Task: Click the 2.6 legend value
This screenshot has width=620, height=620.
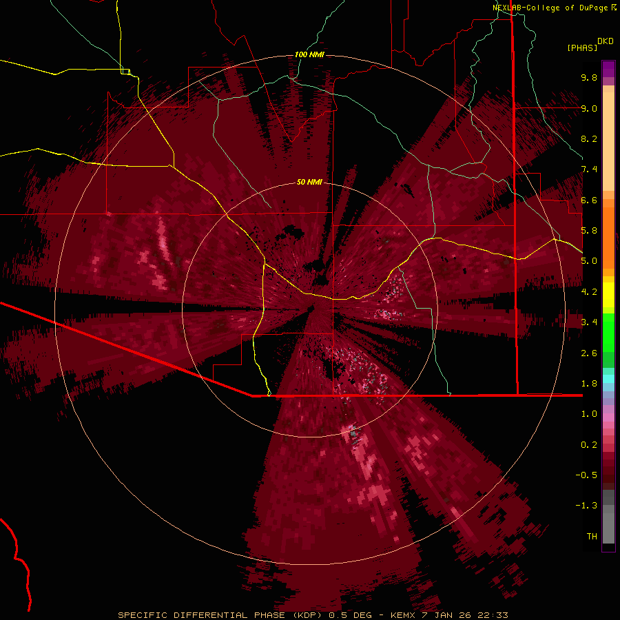Action: [589, 353]
